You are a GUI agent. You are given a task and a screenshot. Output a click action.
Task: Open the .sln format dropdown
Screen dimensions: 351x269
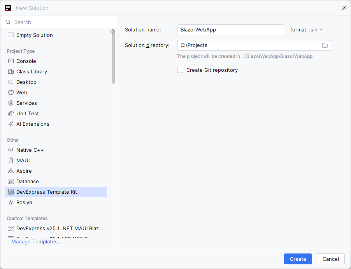coord(315,30)
